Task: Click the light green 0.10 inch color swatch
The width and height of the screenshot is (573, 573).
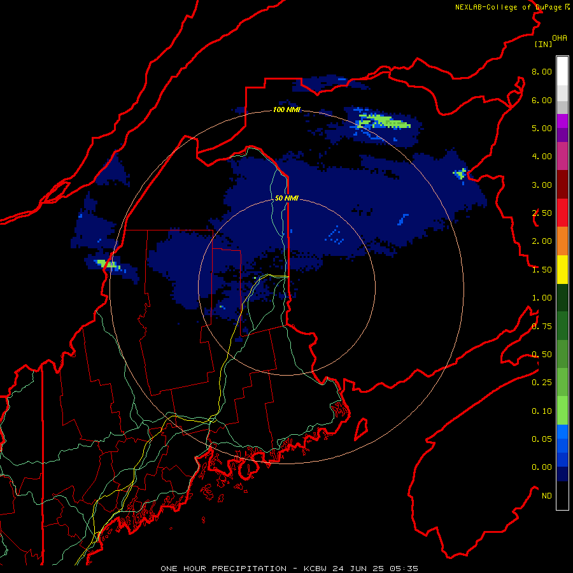Action: pyautogui.click(x=562, y=411)
